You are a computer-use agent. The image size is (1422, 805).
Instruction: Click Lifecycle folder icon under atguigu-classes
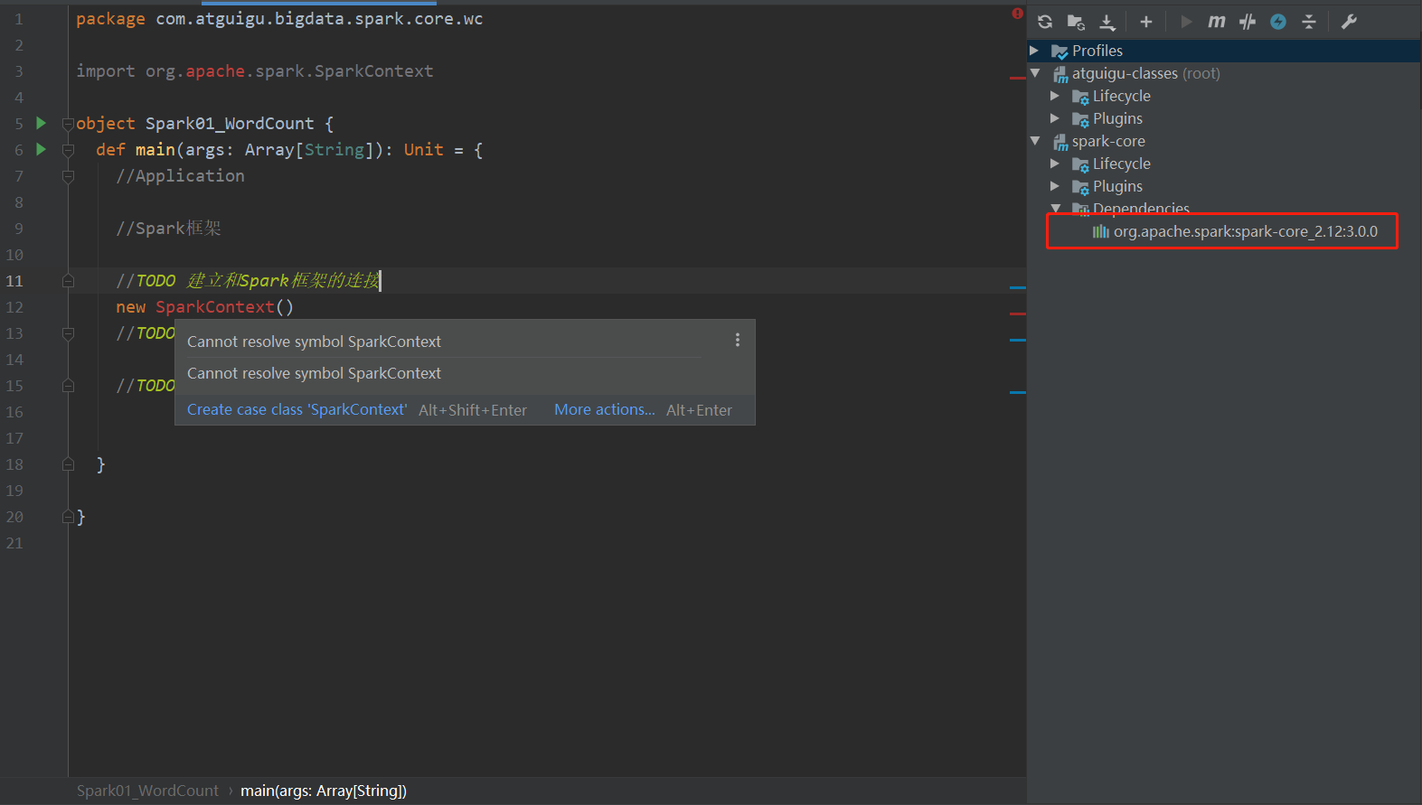[x=1080, y=97]
